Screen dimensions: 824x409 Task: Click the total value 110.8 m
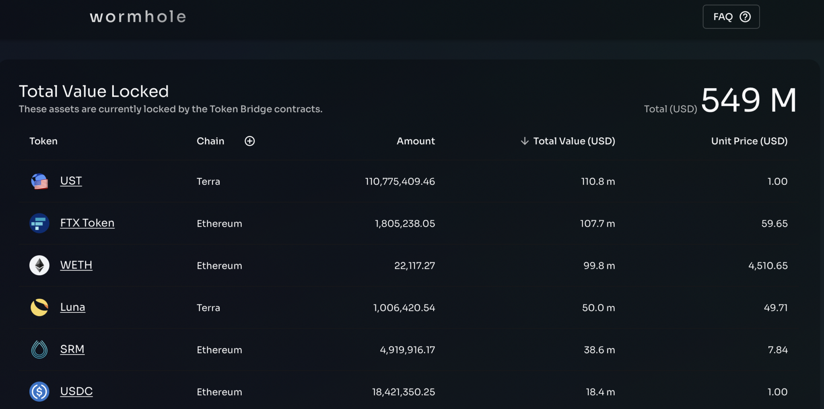pos(598,182)
